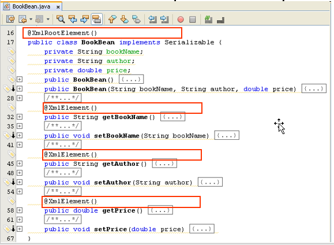Image resolution: width=334 pixels, height=245 pixels.
Task: Shift Line Left toolbar icon
Action: tap(152, 19)
